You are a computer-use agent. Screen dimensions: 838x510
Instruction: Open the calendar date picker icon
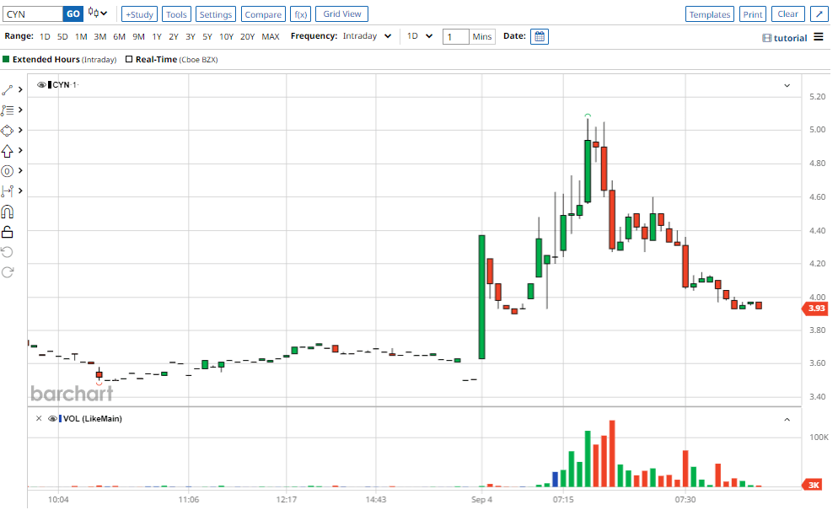pyautogui.click(x=540, y=36)
